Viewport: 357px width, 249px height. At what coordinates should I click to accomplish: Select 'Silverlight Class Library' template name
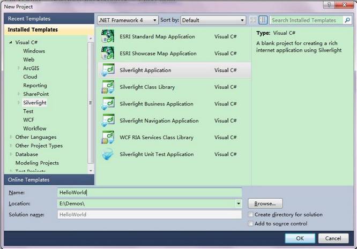coord(147,87)
